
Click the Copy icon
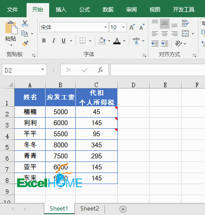24,34
